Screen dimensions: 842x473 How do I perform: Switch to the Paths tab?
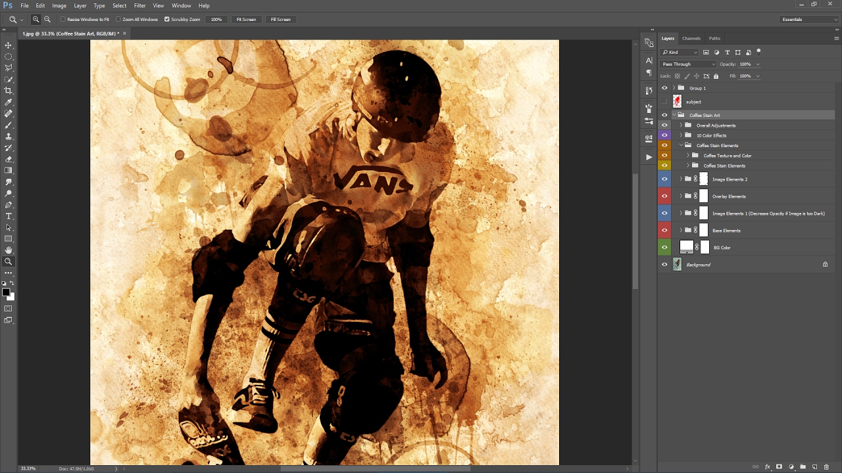click(714, 38)
